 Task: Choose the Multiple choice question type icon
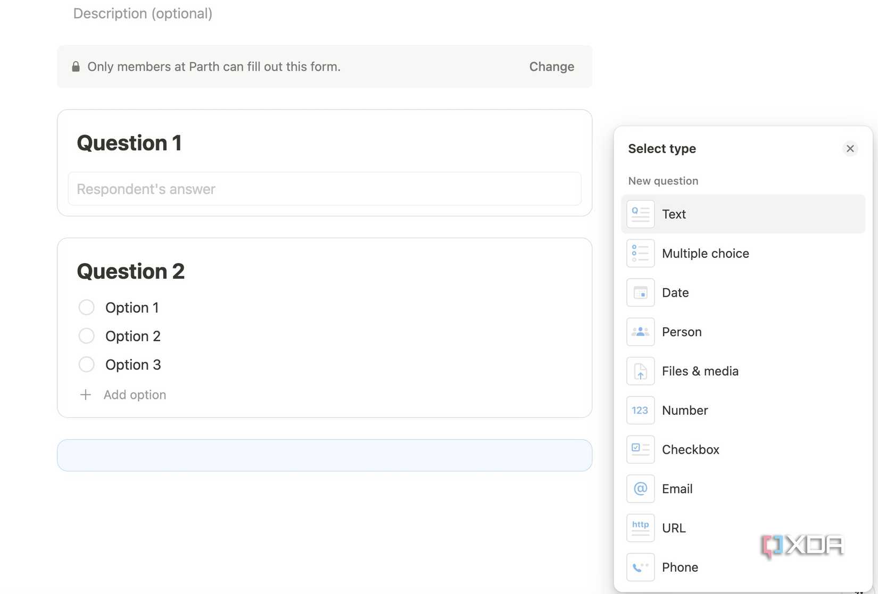[640, 253]
